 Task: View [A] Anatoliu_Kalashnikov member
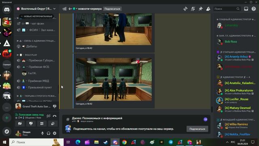[x=236, y=83]
